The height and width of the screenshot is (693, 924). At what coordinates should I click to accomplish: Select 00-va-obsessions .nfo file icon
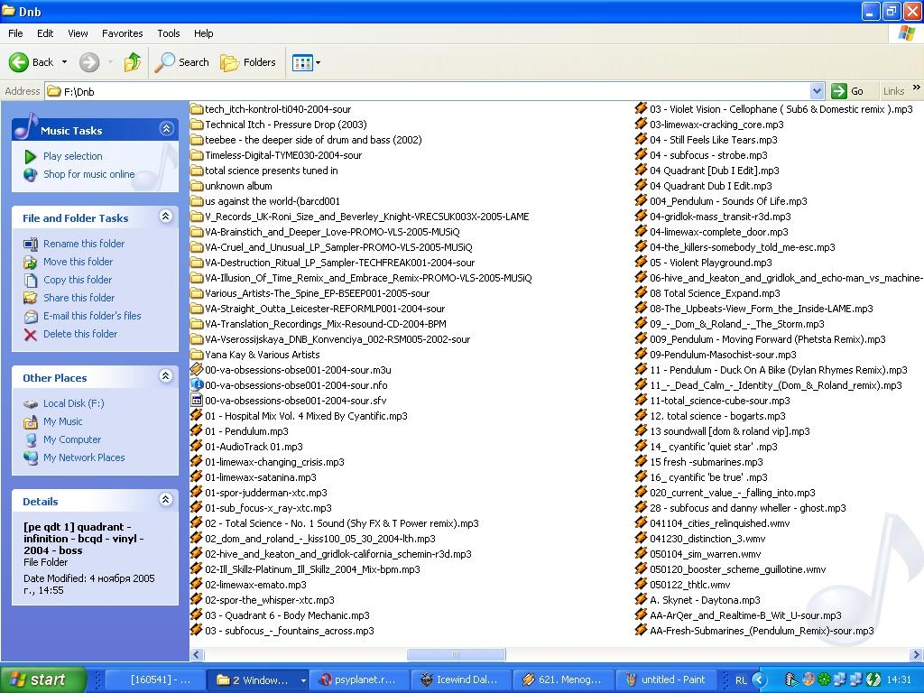tap(197, 385)
